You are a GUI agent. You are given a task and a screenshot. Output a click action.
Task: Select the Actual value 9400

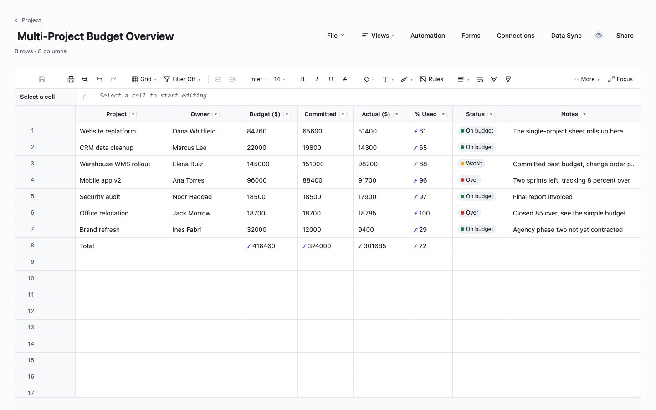click(x=381, y=230)
